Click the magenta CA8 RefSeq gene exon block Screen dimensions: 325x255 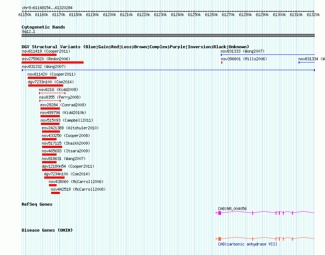(x=220, y=213)
